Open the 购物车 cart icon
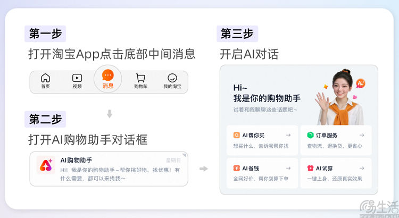This screenshot has width=399, height=218. click(140, 78)
